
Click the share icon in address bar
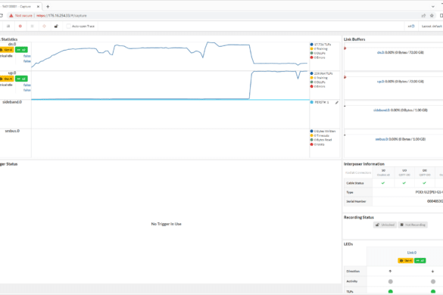[x=423, y=16]
